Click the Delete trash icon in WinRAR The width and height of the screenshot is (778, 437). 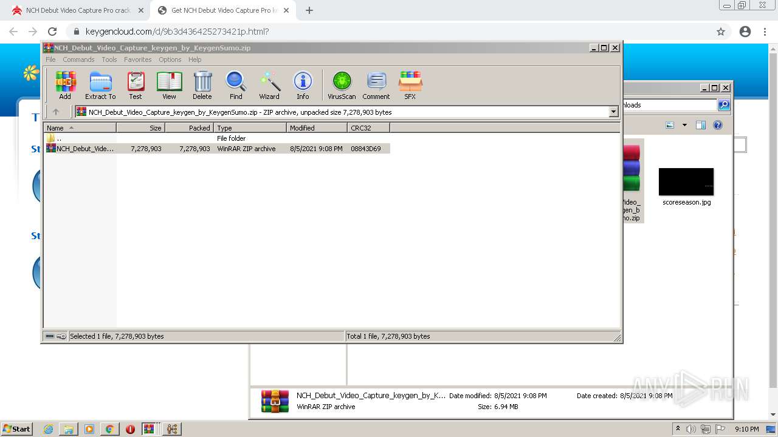[x=202, y=86]
